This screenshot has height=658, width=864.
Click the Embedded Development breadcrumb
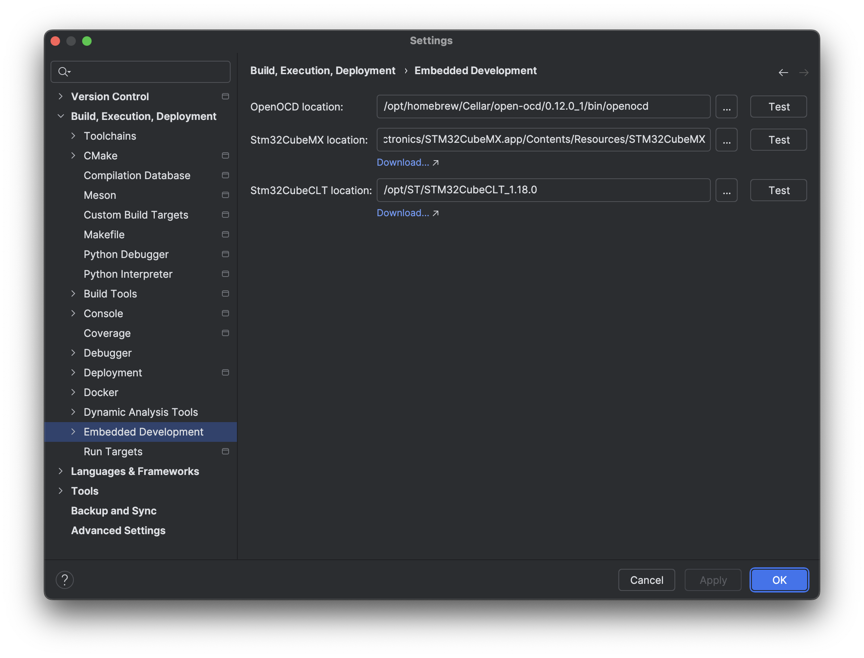click(x=475, y=71)
